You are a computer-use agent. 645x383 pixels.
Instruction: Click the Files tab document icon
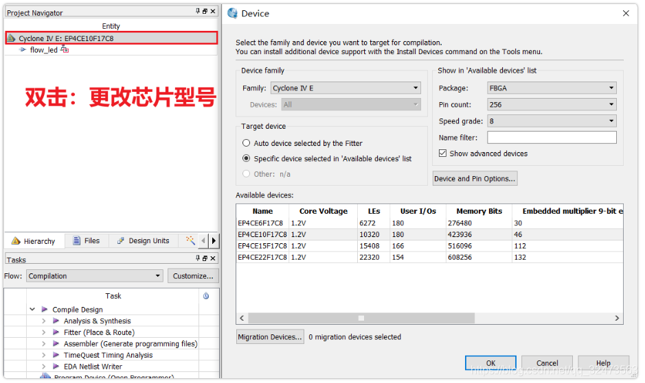(x=76, y=240)
